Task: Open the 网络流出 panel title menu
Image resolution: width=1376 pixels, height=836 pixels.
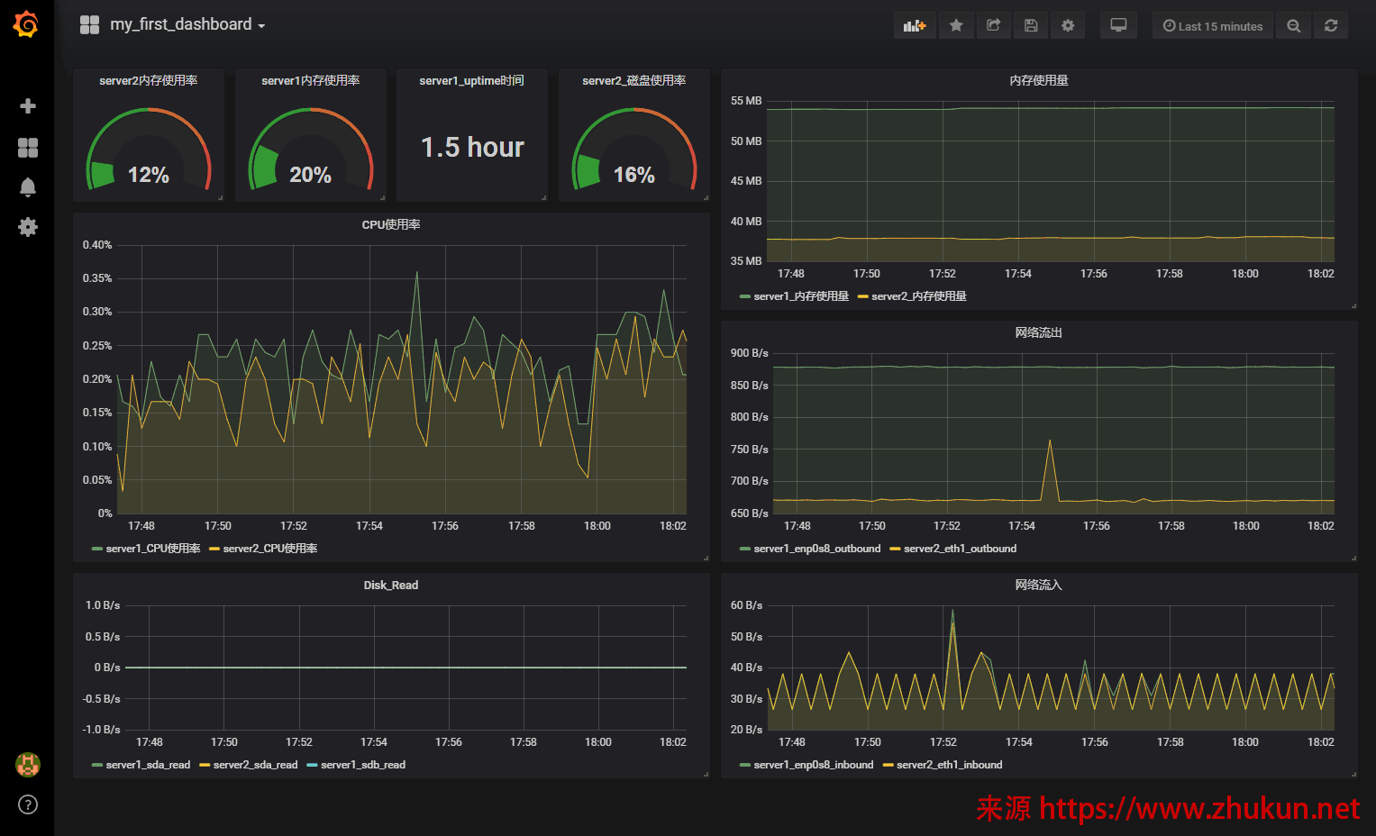Action: tap(1039, 332)
